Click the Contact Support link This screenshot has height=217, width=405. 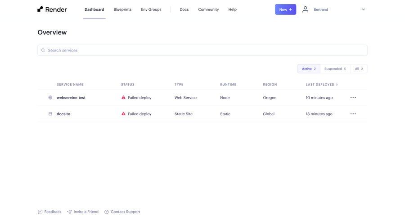(125, 212)
